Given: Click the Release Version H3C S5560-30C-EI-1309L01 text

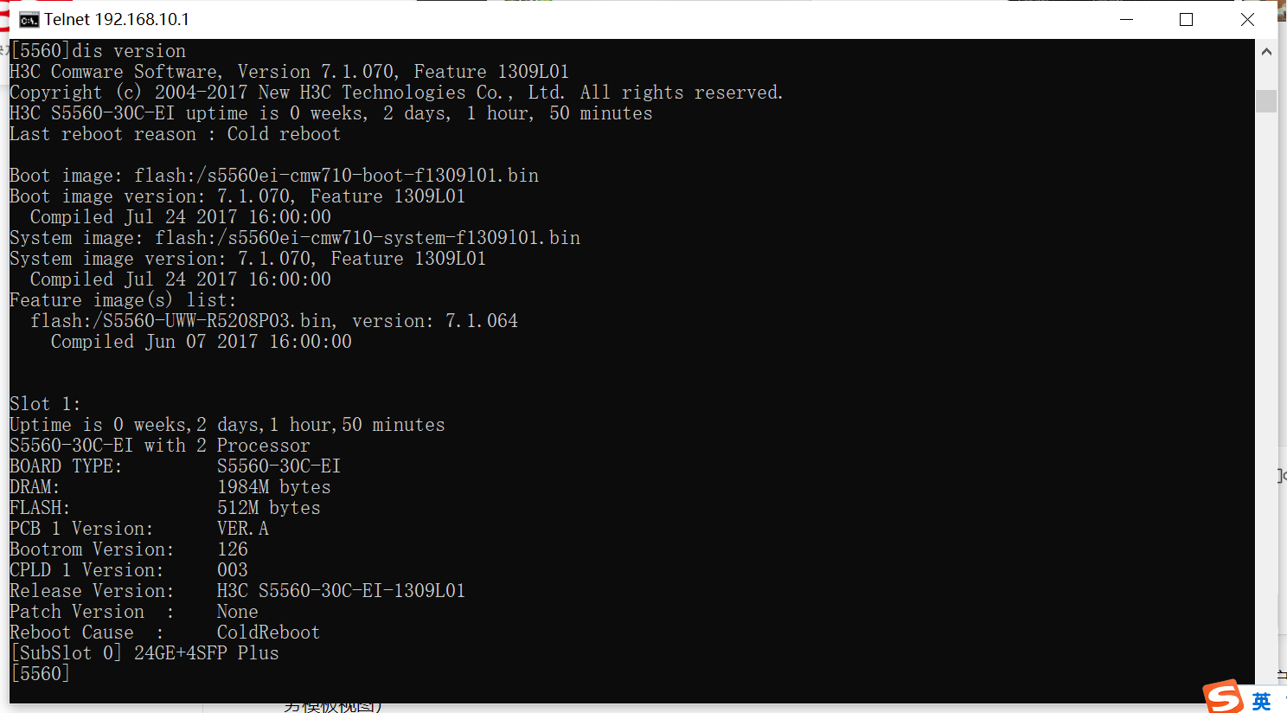Looking at the screenshot, I should pyautogui.click(x=341, y=591).
